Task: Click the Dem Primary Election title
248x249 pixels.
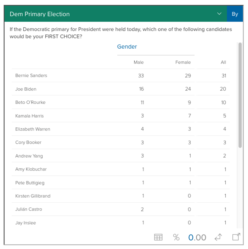Action: pos(39,14)
